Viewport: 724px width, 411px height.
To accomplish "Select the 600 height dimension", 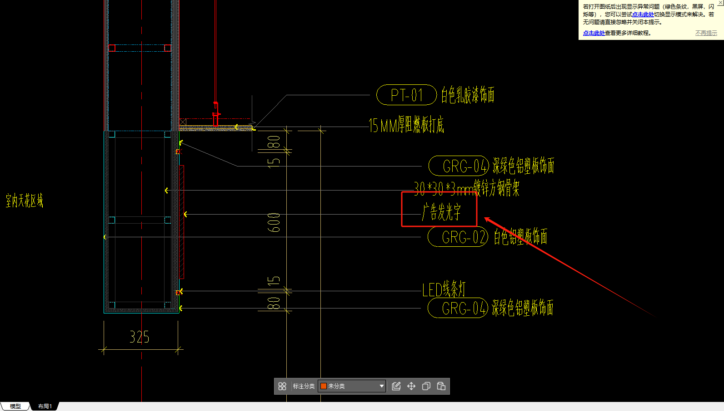I will (x=274, y=222).
